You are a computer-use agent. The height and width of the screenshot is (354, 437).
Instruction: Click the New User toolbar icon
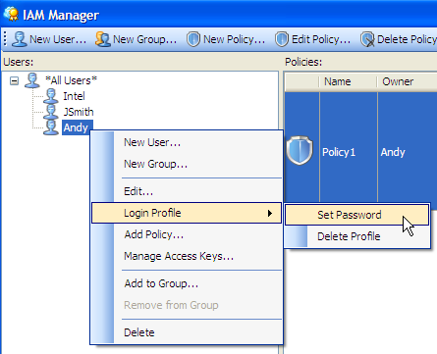[20, 39]
